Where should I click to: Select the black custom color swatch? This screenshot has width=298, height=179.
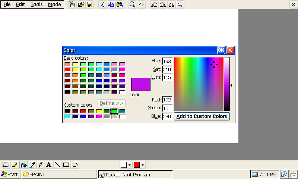pos(67,111)
